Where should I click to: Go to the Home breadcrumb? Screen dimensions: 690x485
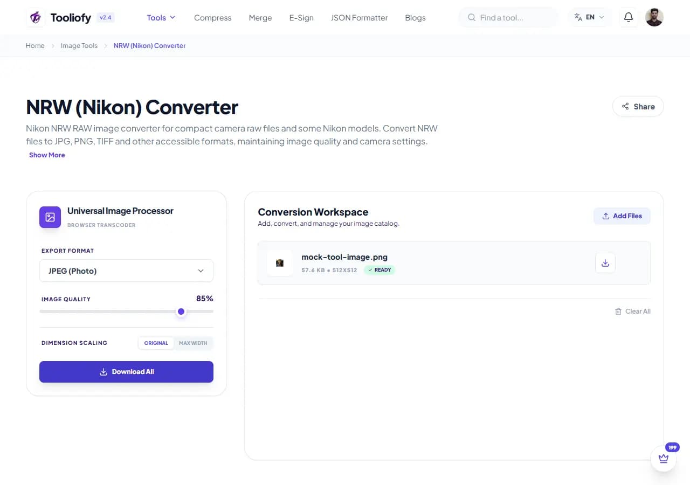[x=35, y=46]
